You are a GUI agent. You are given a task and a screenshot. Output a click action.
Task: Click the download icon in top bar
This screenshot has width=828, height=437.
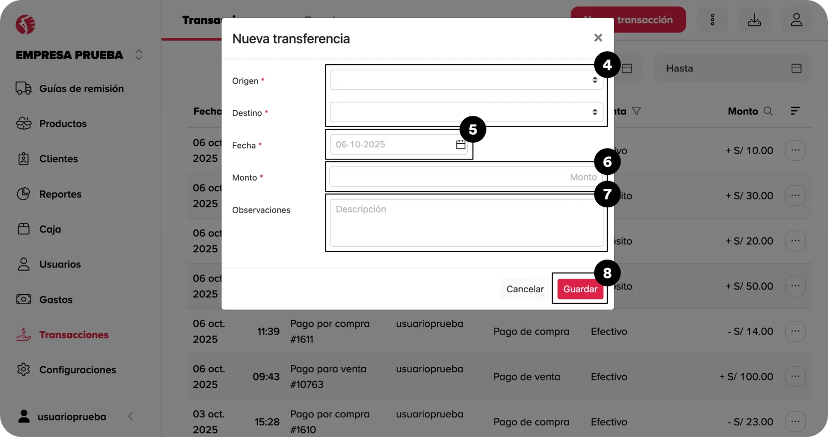[754, 20]
